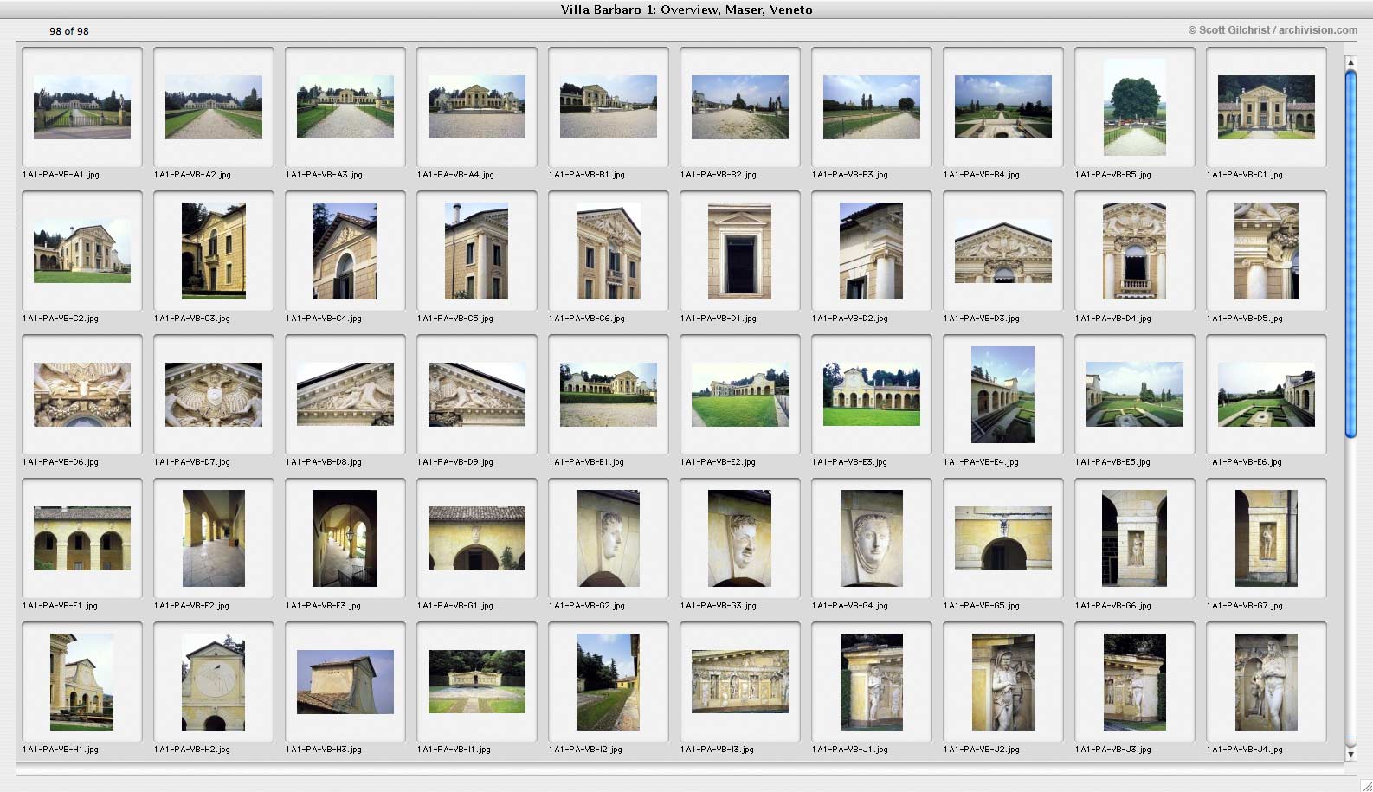The height and width of the screenshot is (792, 1373).
Task: Select thumbnail 1A1-PA-VB-D9.jpg
Action: [x=477, y=395]
